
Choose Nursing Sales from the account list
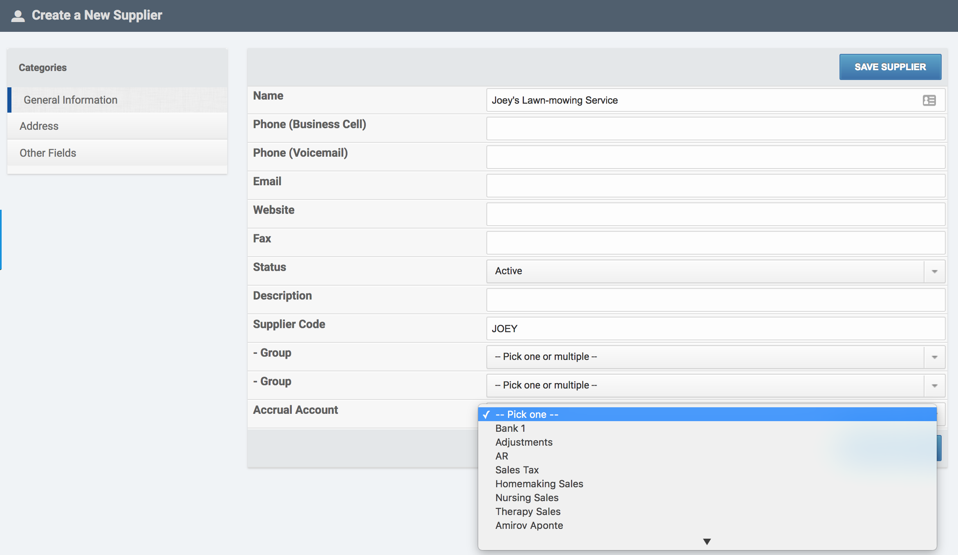pos(707,497)
